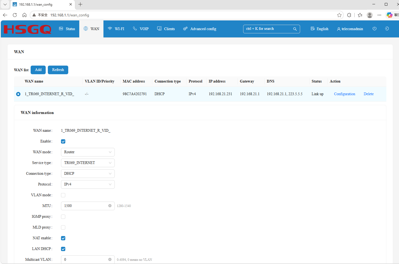399x264 pixels.
Task: Reload the page with refresh icon
Action: [x=15, y=15]
